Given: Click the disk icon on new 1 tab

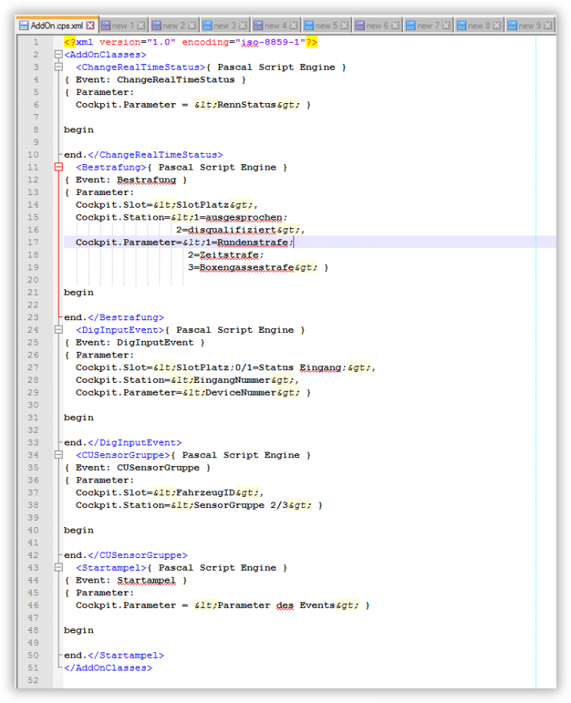Looking at the screenshot, I should pyautogui.click(x=105, y=25).
